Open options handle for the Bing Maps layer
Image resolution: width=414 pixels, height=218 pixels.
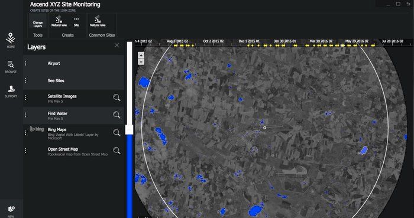(25, 132)
